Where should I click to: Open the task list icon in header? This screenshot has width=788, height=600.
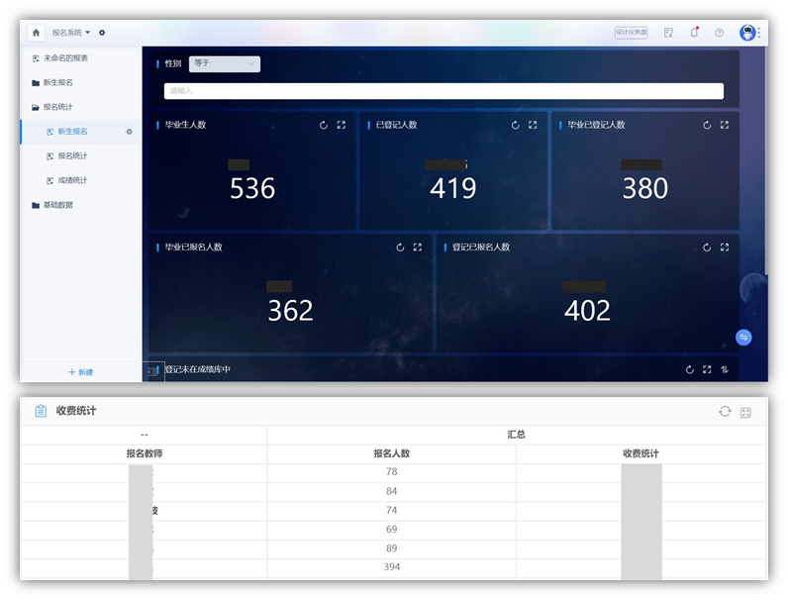(x=668, y=33)
